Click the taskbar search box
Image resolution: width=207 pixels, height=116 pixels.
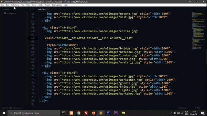(x=34, y=113)
